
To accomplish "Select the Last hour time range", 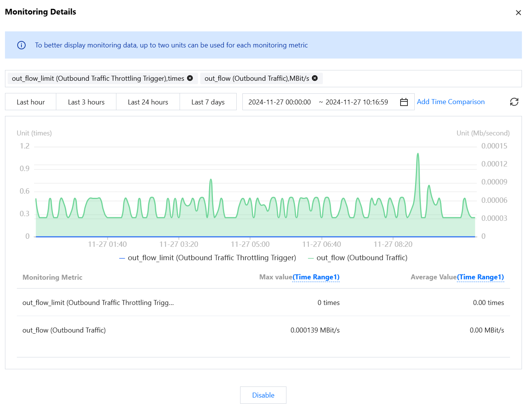I will point(31,102).
